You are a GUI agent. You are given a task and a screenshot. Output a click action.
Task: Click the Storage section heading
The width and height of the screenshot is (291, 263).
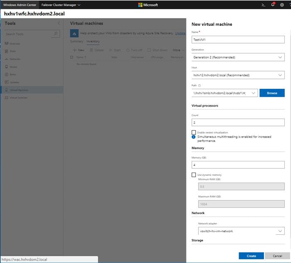[197, 240]
